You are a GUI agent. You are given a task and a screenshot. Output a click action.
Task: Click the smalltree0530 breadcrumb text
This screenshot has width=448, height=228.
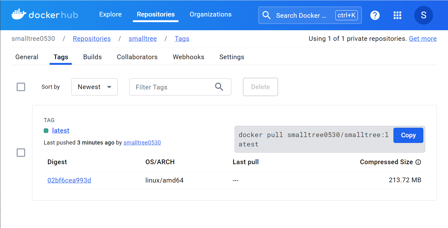point(33,39)
